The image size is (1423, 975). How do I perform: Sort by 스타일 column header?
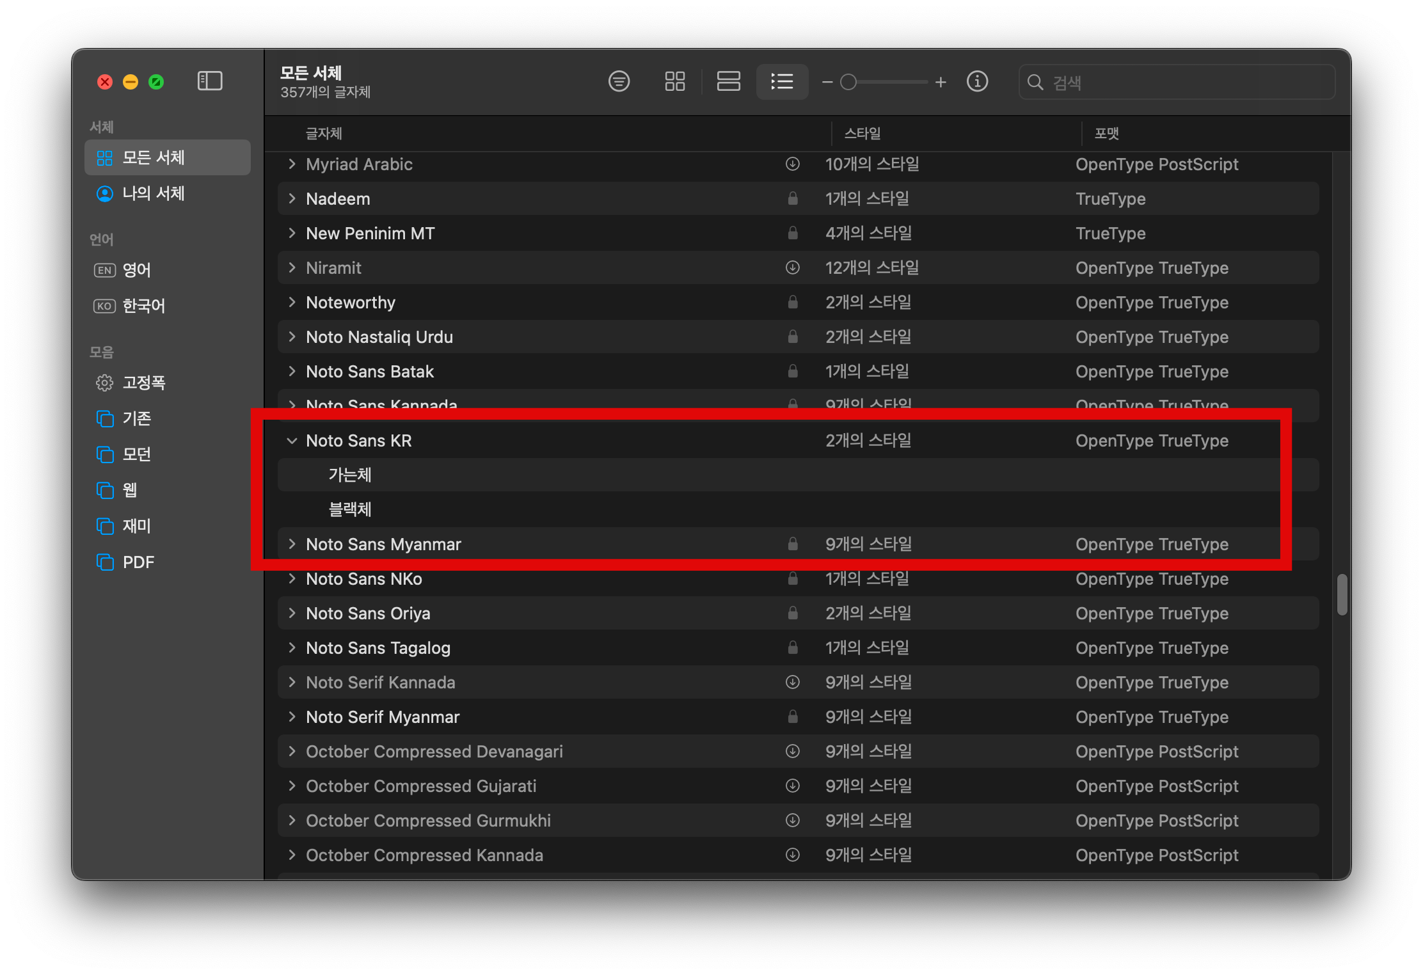point(862,133)
